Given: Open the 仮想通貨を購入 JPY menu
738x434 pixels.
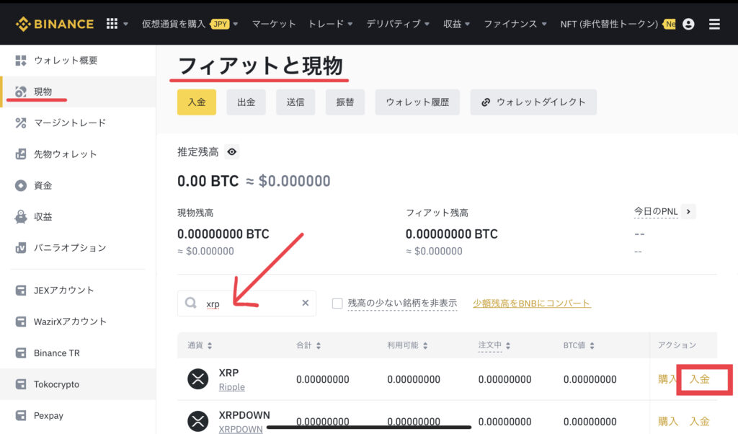Looking at the screenshot, I should [190, 24].
